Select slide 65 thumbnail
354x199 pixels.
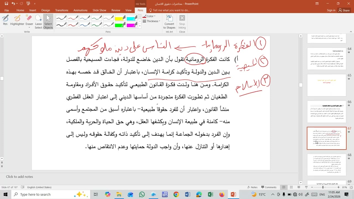327,85
